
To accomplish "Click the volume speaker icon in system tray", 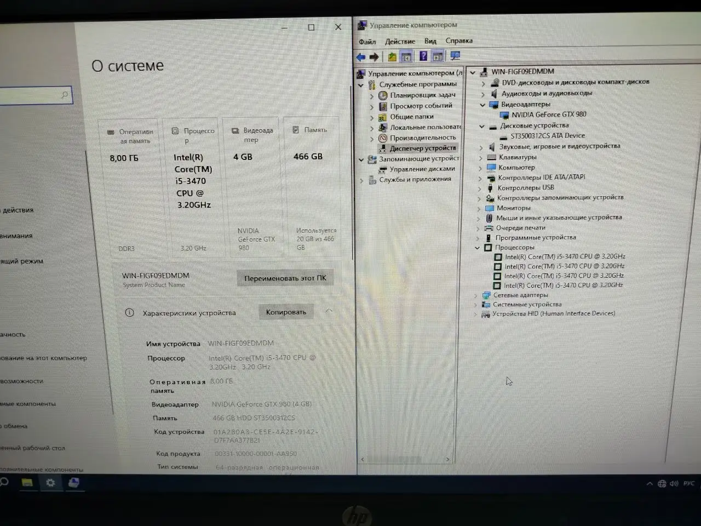I will 674,483.
